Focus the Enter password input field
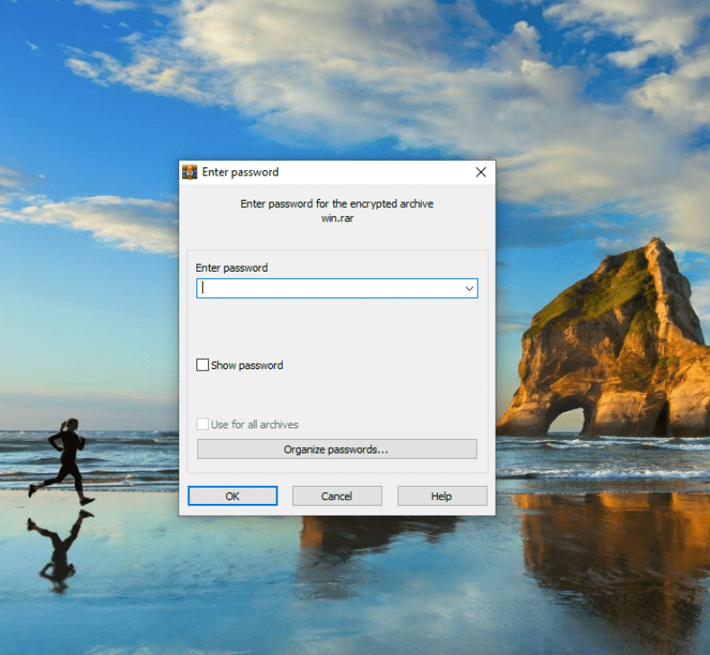Screen dimensions: 710x655 coord(337,289)
